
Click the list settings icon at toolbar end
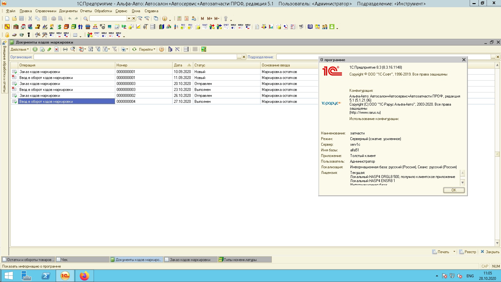coord(204,49)
